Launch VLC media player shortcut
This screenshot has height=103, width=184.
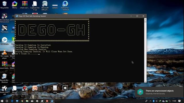pos(5,54)
